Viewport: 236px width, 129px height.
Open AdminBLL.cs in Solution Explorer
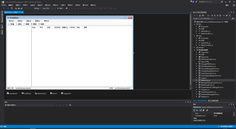[x=205, y=31]
